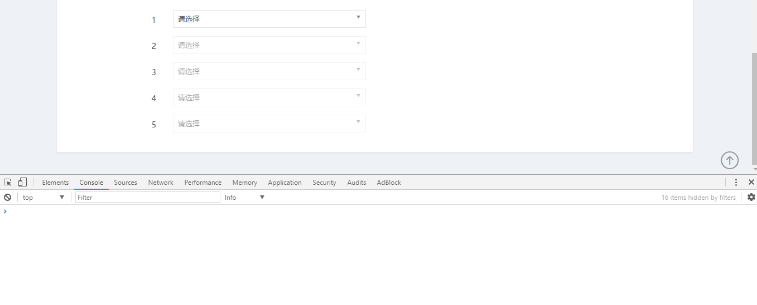Open the row 5 请选择 dropdown
The image size is (757, 305).
269,124
